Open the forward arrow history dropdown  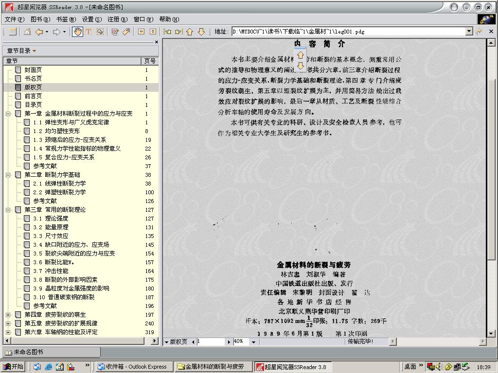click(x=64, y=32)
